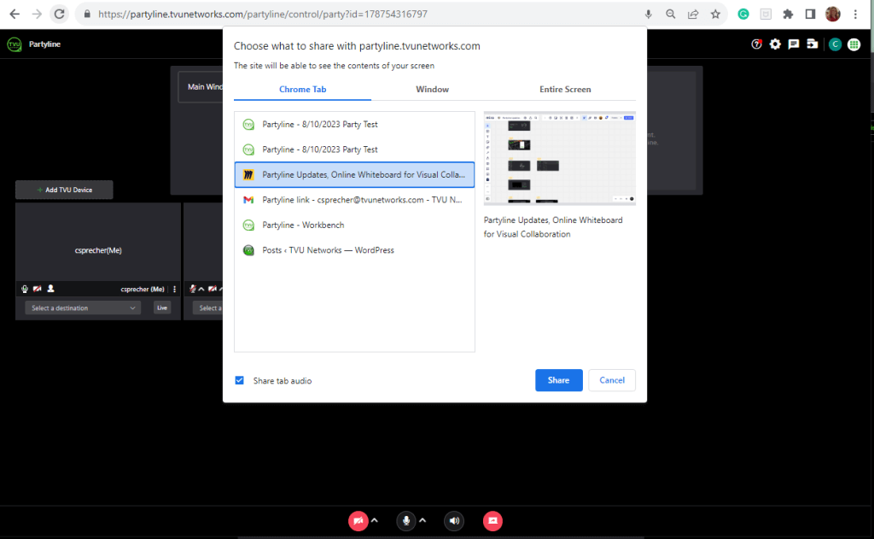Toggle muted microphone icon on second participant tile

click(193, 289)
